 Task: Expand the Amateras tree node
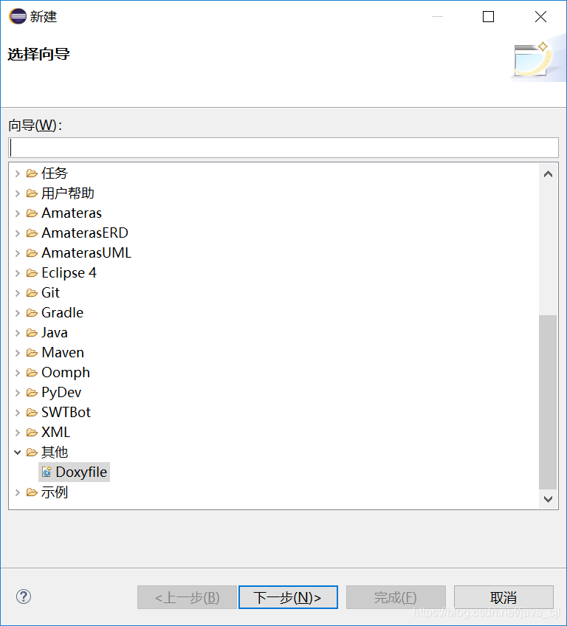(17, 213)
